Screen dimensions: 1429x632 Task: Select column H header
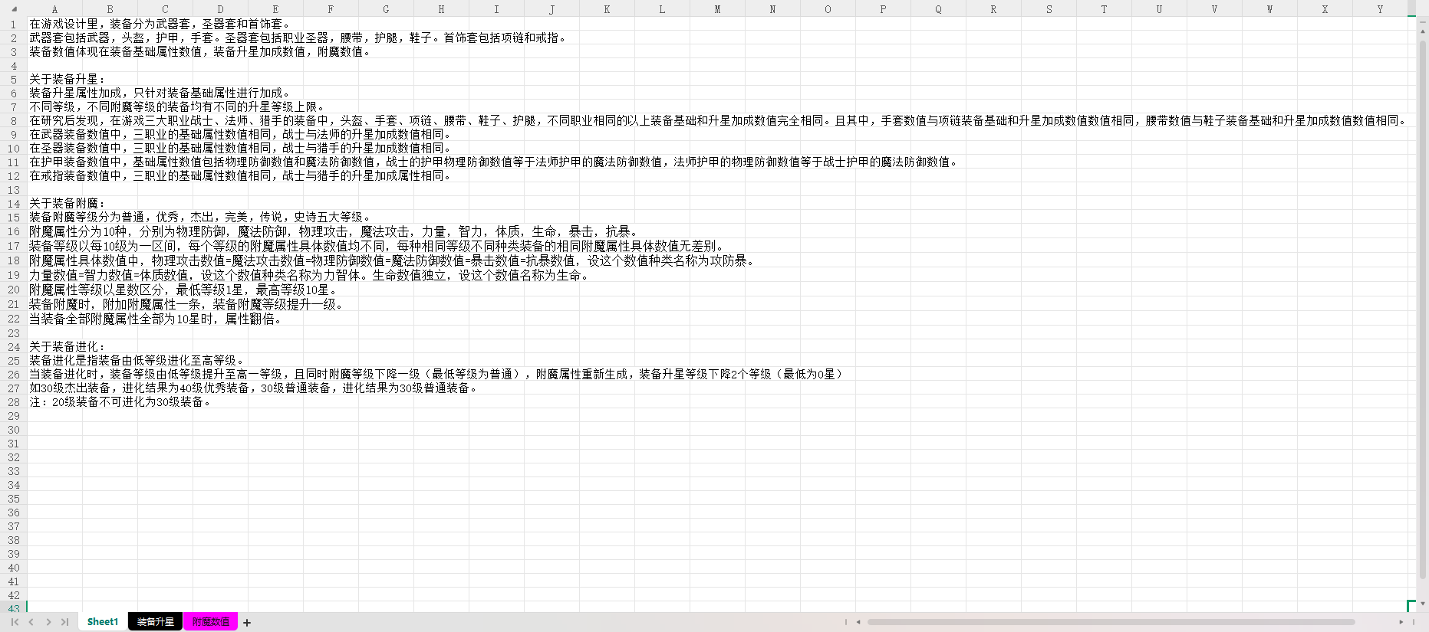pos(441,9)
